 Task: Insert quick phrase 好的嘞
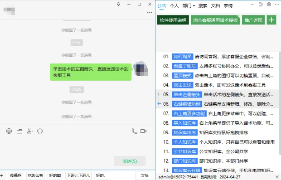(x=55, y=175)
